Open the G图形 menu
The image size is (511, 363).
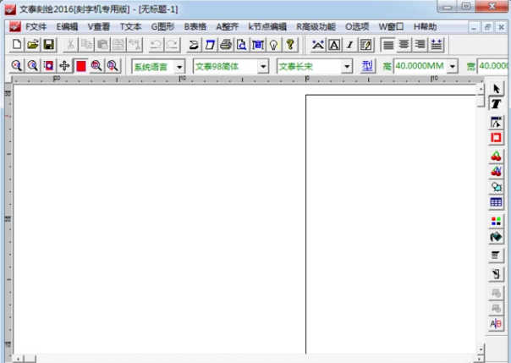point(162,27)
